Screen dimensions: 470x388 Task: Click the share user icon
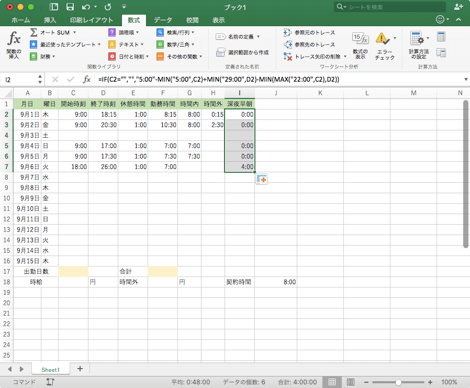click(x=458, y=7)
